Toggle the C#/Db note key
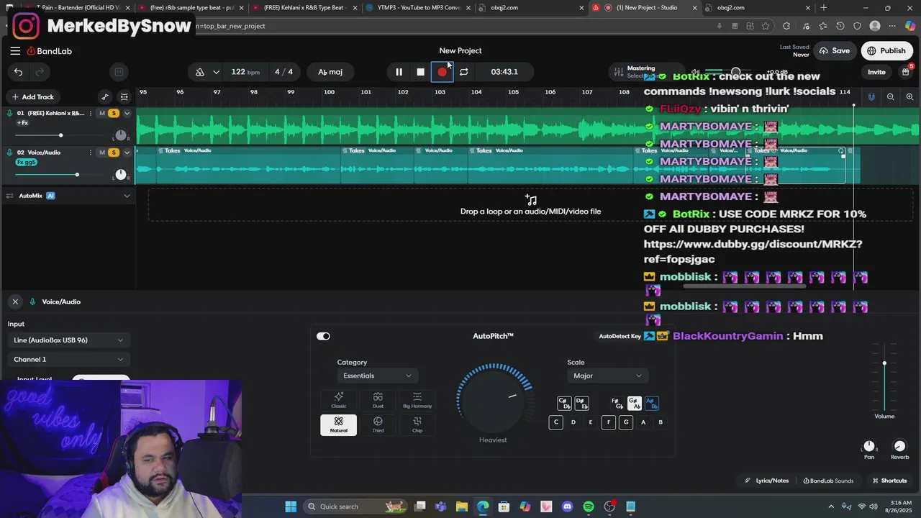The width and height of the screenshot is (921, 518). pyautogui.click(x=564, y=403)
